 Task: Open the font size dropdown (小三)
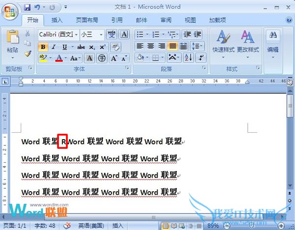[101, 34]
